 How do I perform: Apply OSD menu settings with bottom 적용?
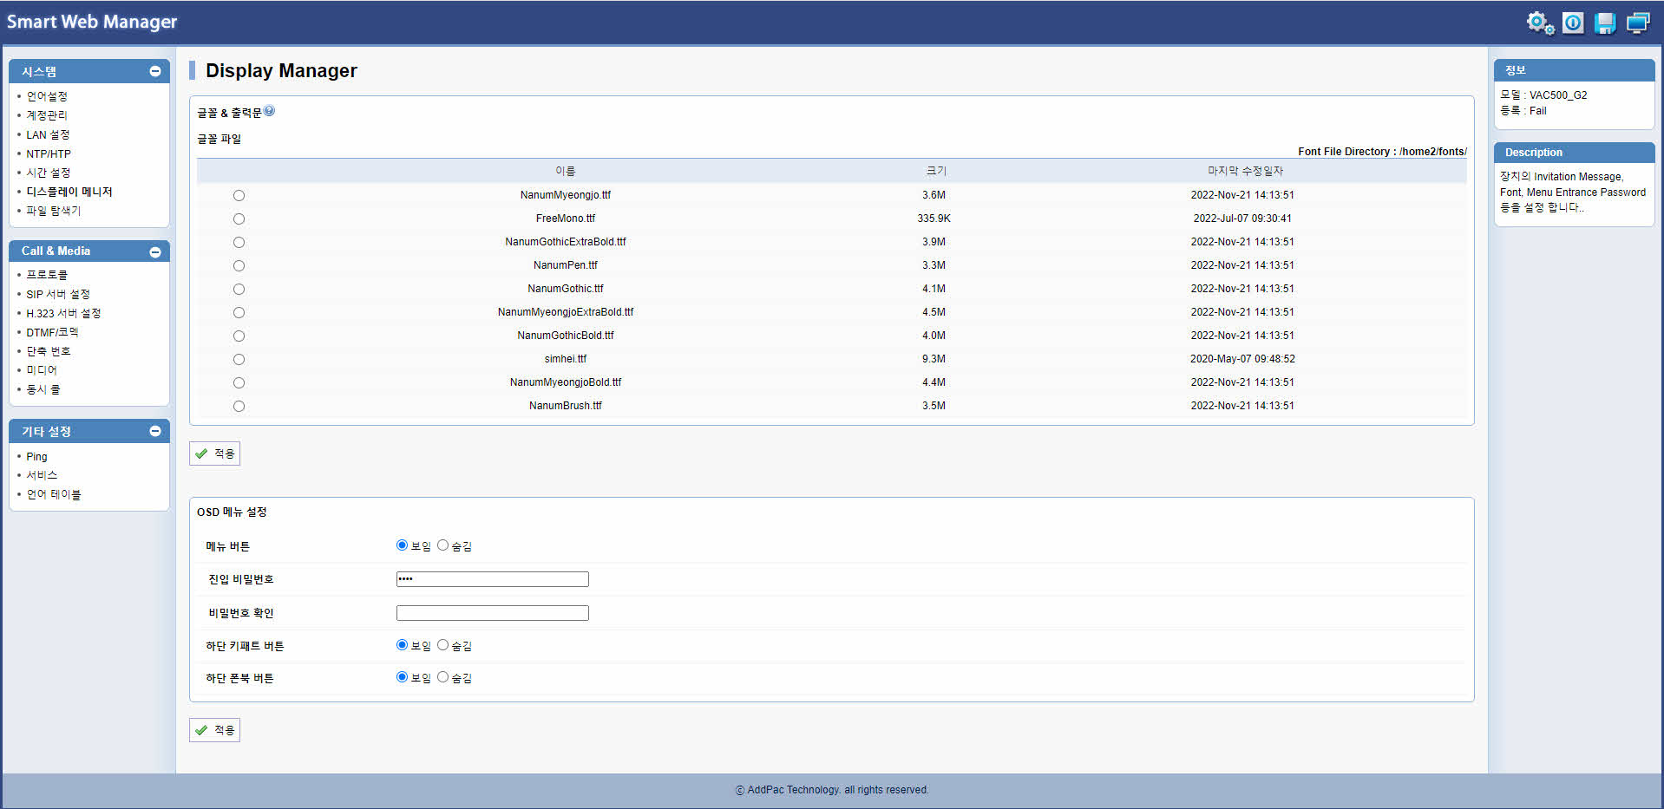pos(214,730)
